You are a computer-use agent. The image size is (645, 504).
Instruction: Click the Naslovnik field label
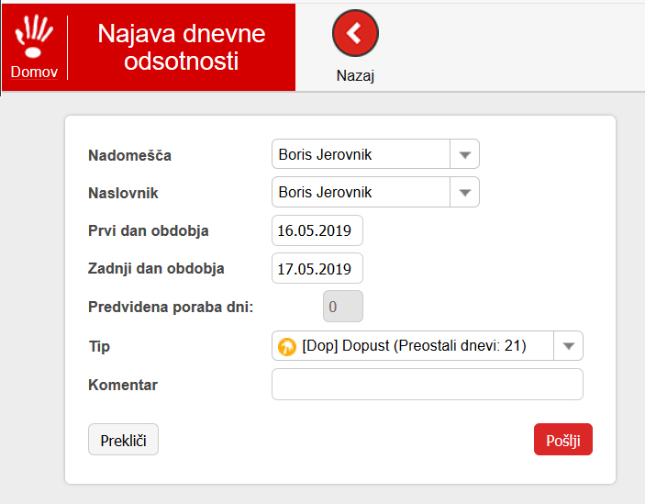click(123, 193)
